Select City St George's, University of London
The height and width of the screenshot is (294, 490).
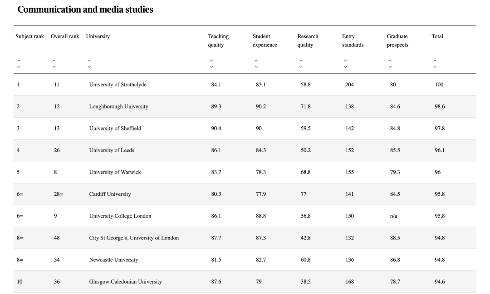(134, 238)
